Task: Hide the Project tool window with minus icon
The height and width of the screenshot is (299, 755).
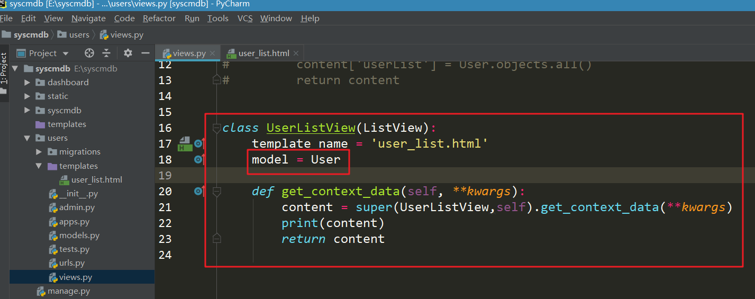Action: (145, 53)
